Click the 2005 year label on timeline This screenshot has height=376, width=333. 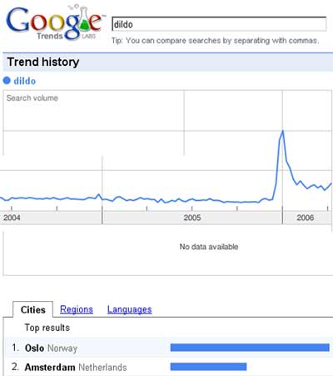[x=192, y=218]
